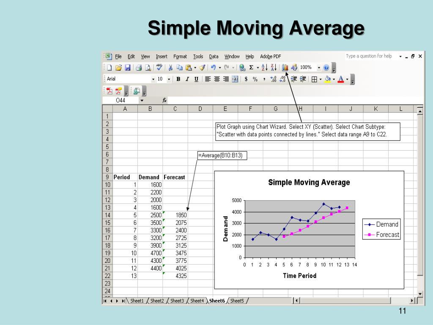Screen dimensions: 433x325
Task: Align text left
Action: pos(208,79)
